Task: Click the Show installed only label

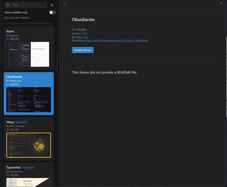Action: pyautogui.click(x=16, y=12)
